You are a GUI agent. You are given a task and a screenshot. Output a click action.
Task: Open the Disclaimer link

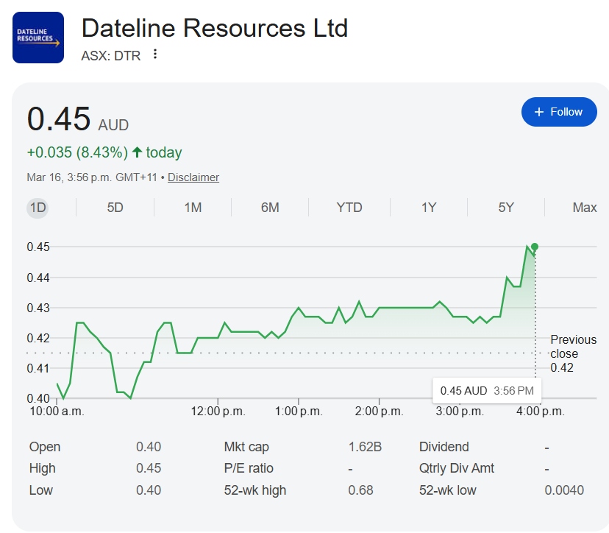[x=193, y=177]
